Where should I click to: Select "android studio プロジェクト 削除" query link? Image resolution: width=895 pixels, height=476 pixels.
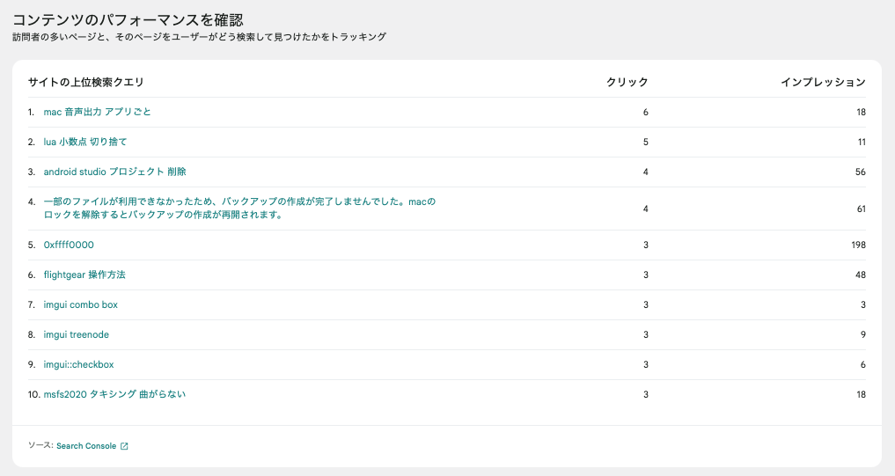tap(114, 172)
